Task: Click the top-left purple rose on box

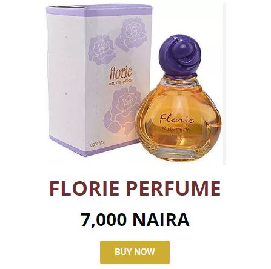Action: tap(102, 49)
